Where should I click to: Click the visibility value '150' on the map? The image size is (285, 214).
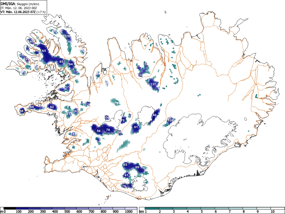pyautogui.click(x=68, y=36)
